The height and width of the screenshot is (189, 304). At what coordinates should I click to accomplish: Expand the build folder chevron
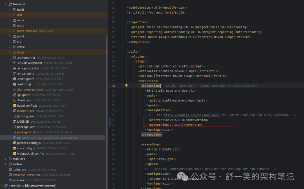click(x=10, y=10)
